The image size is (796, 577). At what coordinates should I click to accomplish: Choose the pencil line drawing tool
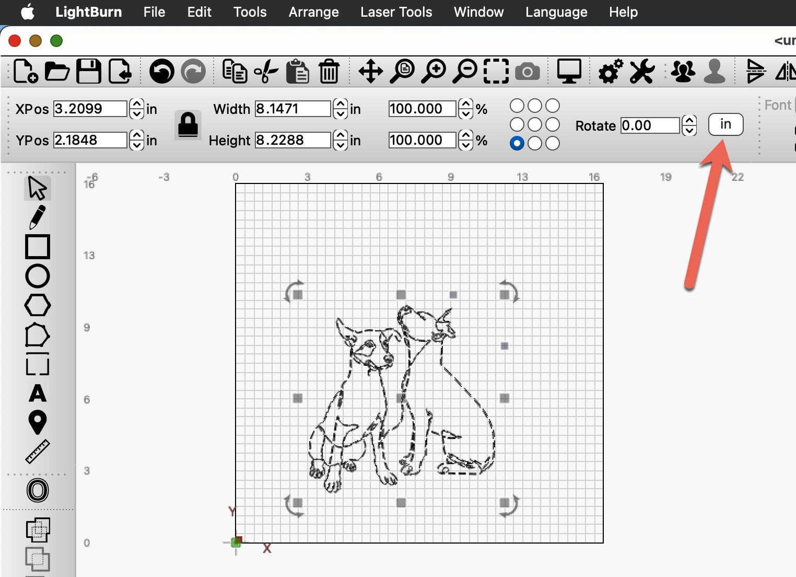click(x=37, y=218)
